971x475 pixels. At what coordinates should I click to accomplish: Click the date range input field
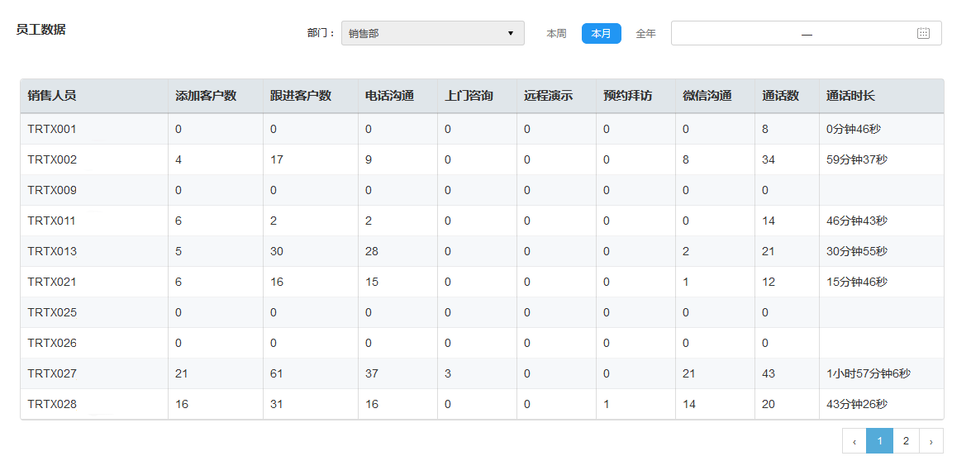(793, 34)
